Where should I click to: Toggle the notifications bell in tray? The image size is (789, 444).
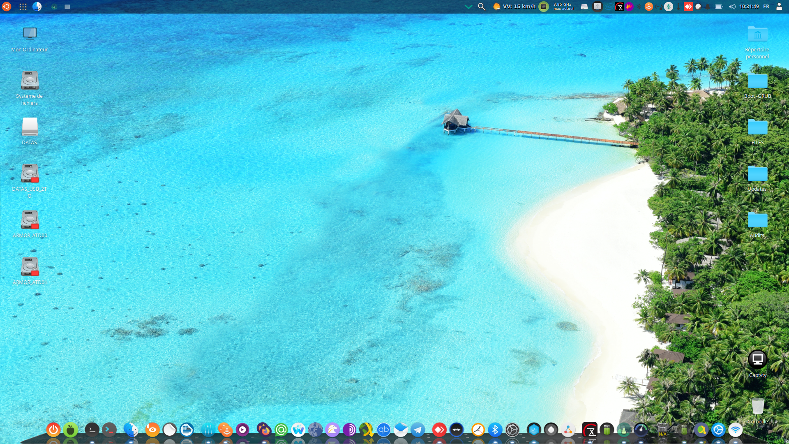point(708,7)
